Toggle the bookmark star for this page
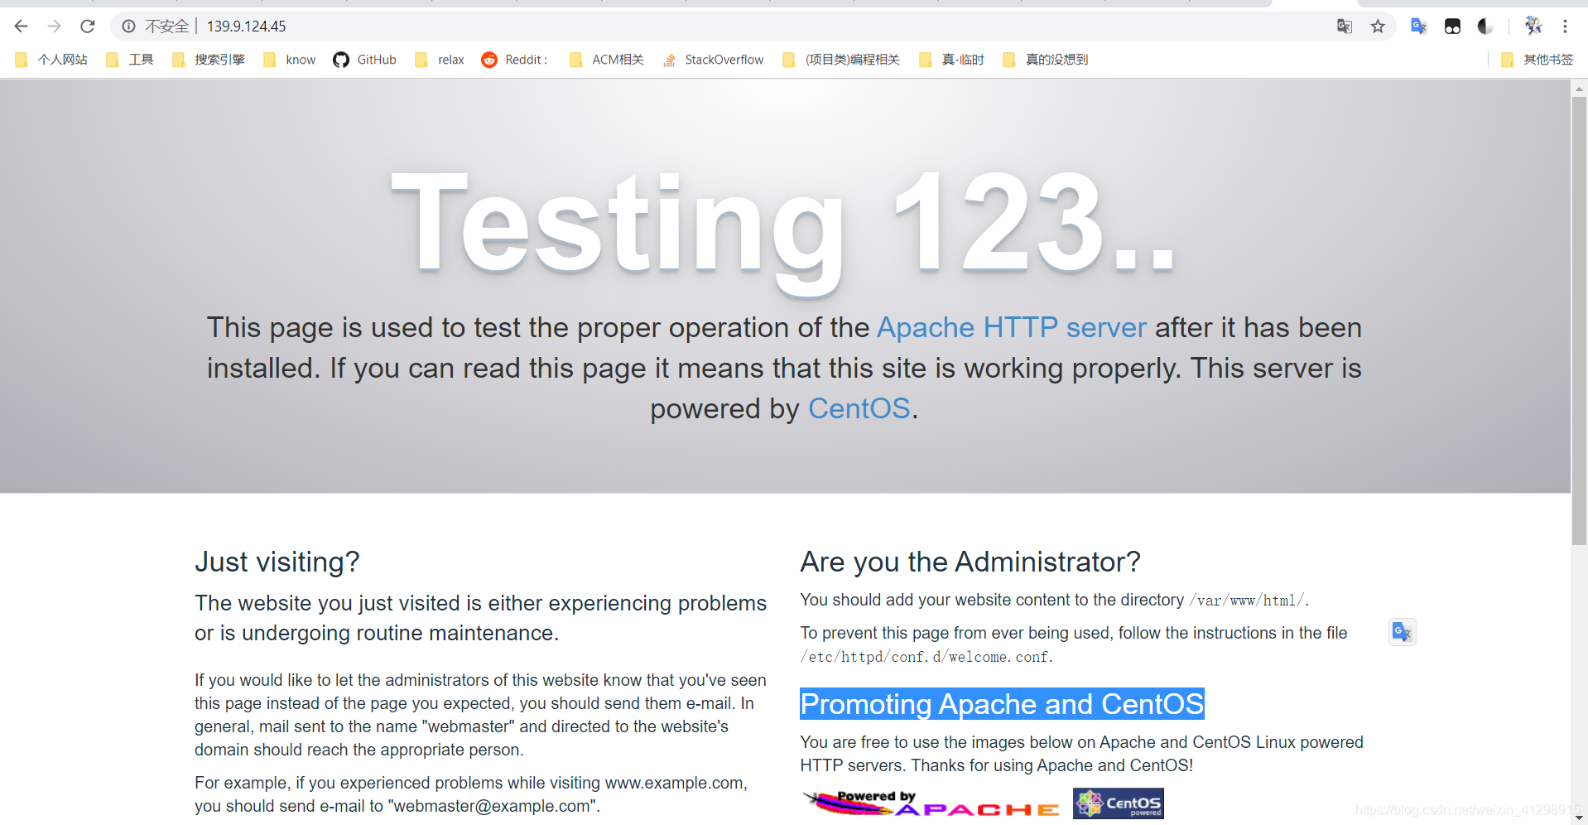 [1377, 26]
